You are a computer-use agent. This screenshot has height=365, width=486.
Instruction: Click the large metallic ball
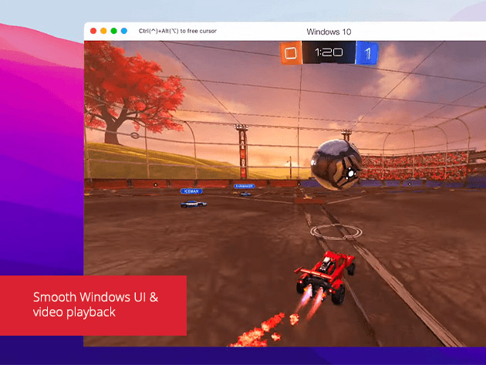pos(336,164)
